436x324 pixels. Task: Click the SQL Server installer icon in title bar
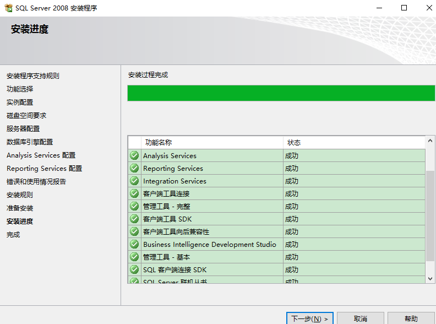click(x=8, y=8)
